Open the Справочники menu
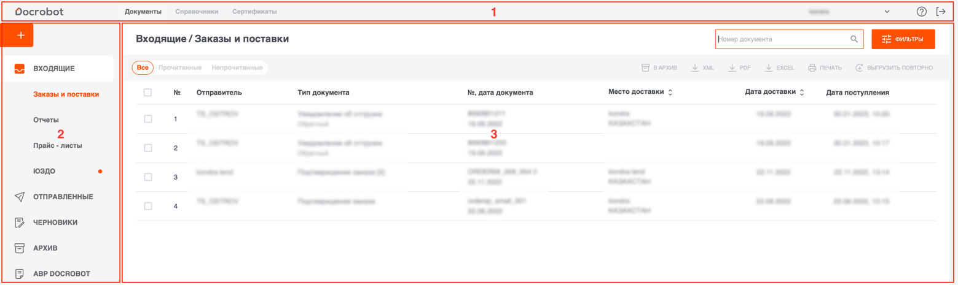 (197, 12)
